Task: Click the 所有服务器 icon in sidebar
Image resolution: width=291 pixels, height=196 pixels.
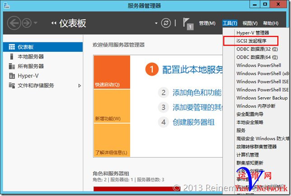Action: click(x=12, y=66)
